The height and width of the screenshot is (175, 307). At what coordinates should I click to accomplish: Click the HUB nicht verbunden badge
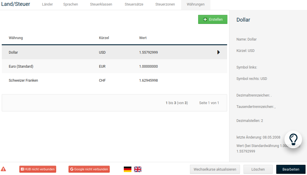click(37, 169)
